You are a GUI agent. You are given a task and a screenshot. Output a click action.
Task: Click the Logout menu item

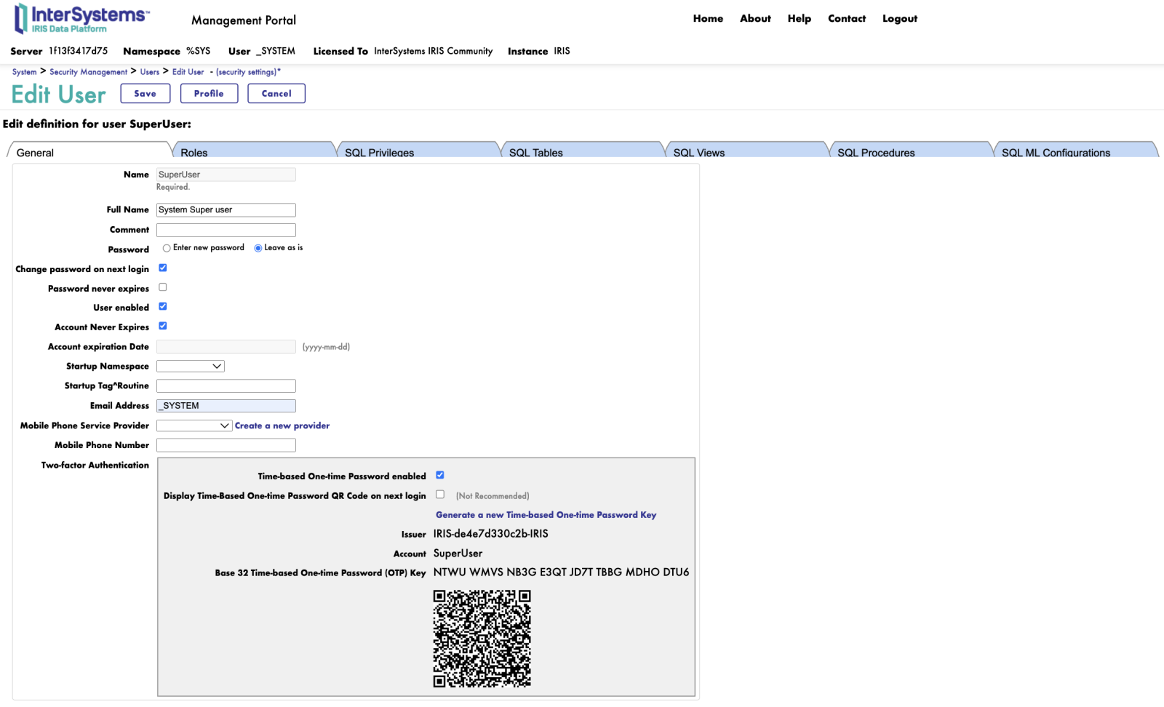(899, 19)
